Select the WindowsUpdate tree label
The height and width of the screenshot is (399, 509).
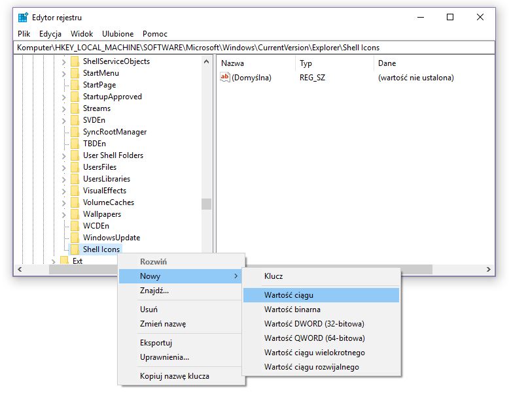pos(111,238)
